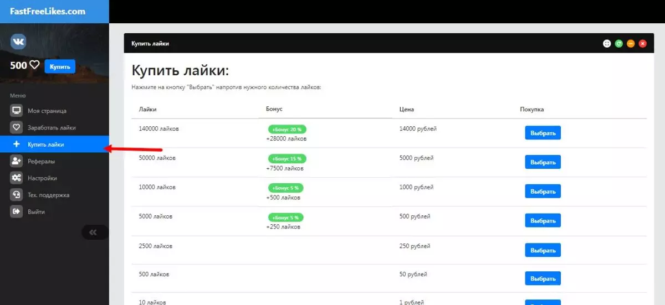Click the Купить лайки panel title bar text

(150, 43)
